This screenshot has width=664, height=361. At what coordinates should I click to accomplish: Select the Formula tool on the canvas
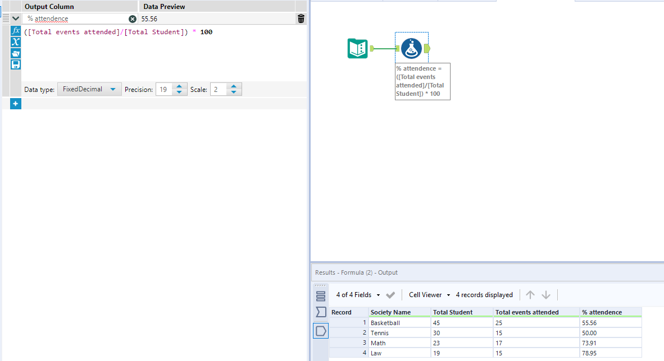click(x=412, y=48)
